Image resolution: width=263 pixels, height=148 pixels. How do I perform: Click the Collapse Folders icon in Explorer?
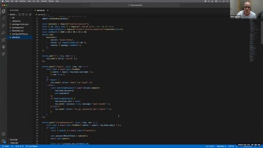coord(30,15)
